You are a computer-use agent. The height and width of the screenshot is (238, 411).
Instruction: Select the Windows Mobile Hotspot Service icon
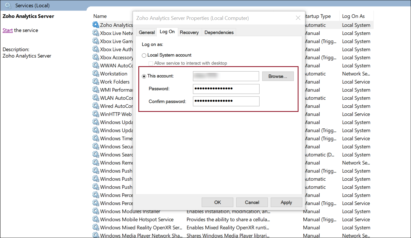point(96,219)
